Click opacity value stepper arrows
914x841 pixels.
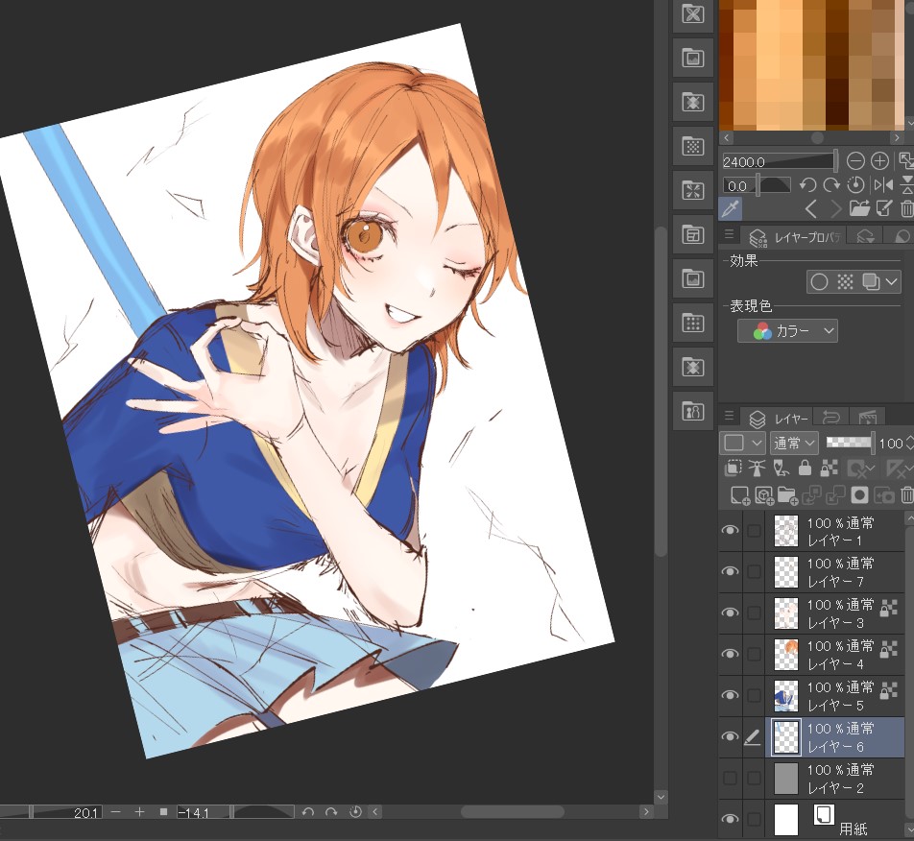coord(910,444)
